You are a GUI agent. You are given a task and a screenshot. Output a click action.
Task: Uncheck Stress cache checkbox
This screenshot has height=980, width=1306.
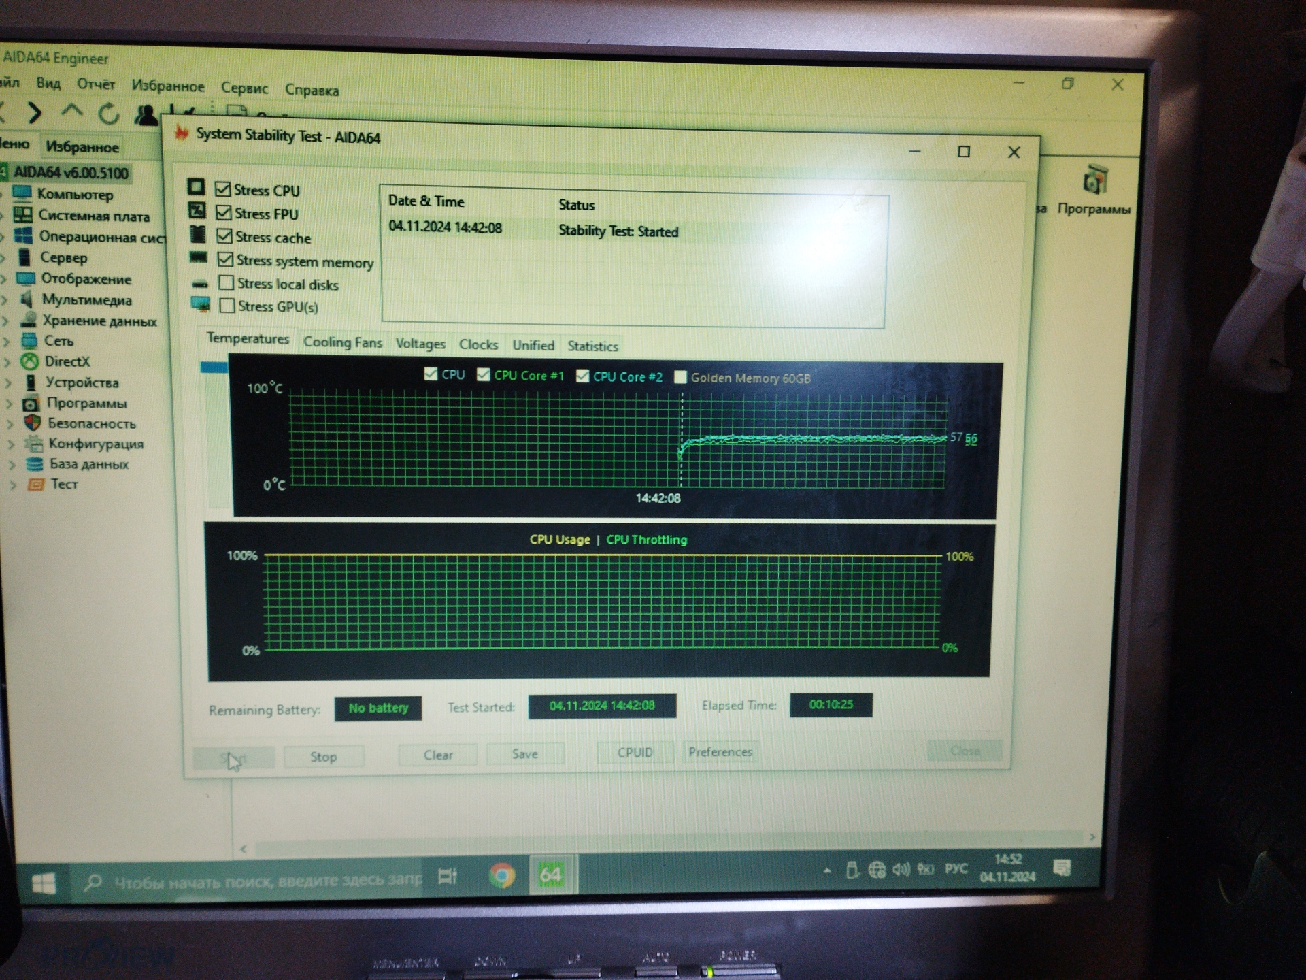(x=224, y=236)
